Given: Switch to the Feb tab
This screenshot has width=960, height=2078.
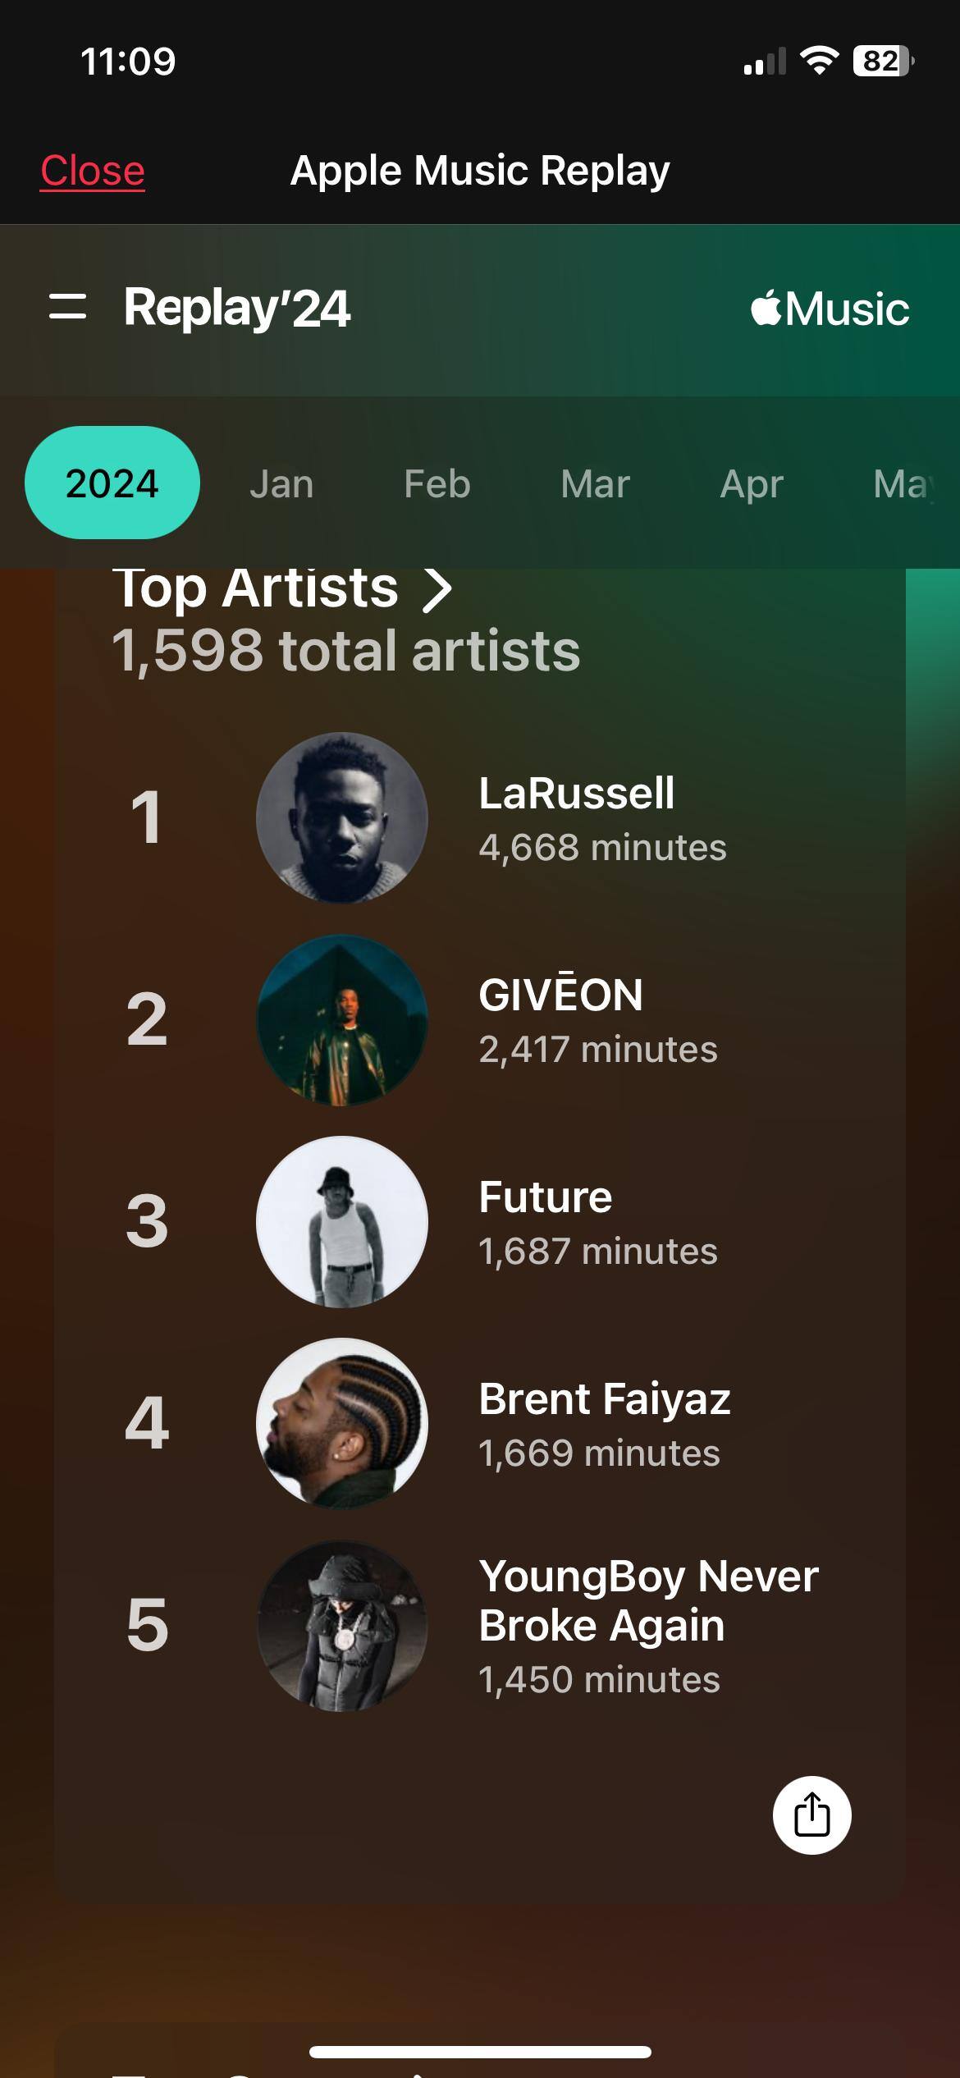Looking at the screenshot, I should coord(437,483).
